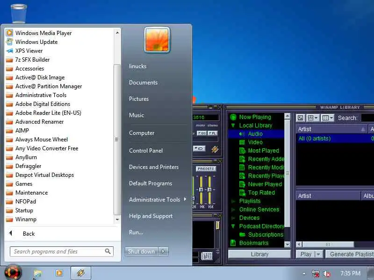Click the Winamp playlist vertical scrollbar handle
Viewport: 374px width, 280px height.
tap(217, 225)
